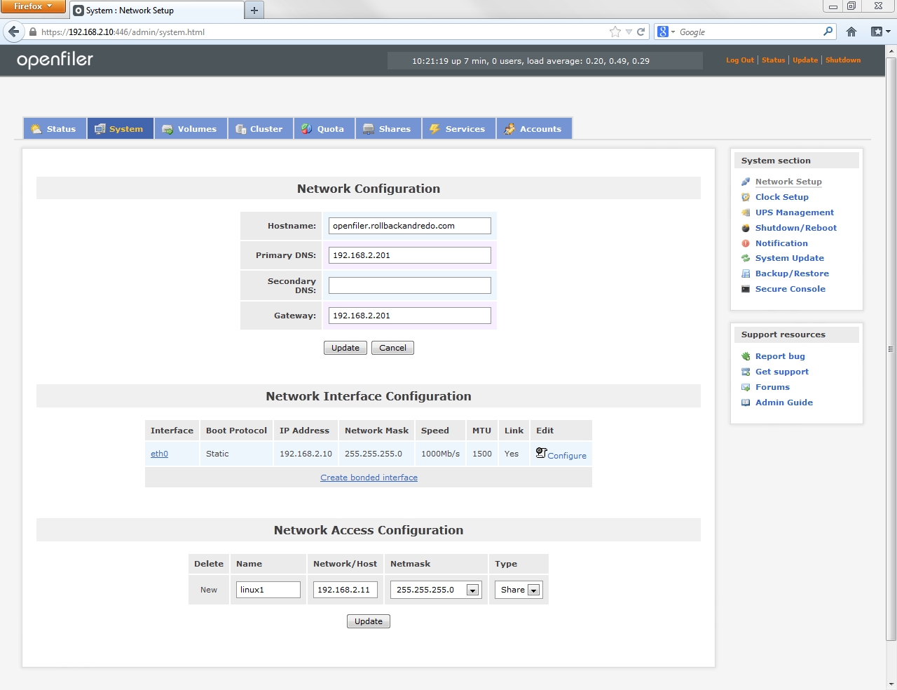Open a new tab with plus icon

point(254,10)
